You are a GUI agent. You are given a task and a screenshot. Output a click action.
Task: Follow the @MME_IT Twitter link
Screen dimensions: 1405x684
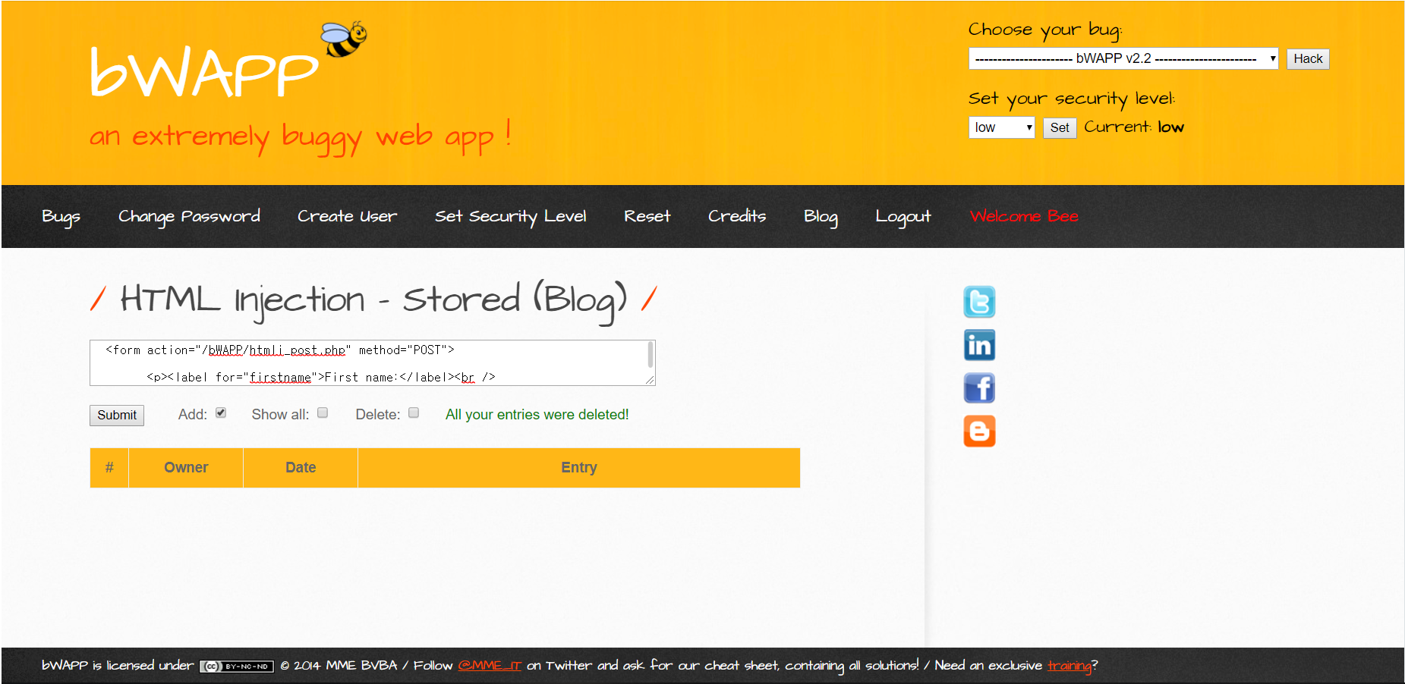pos(490,666)
